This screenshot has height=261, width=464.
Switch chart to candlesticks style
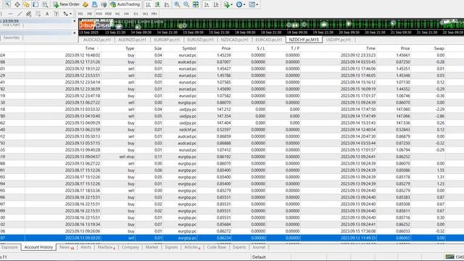pyautogui.click(x=157, y=4)
